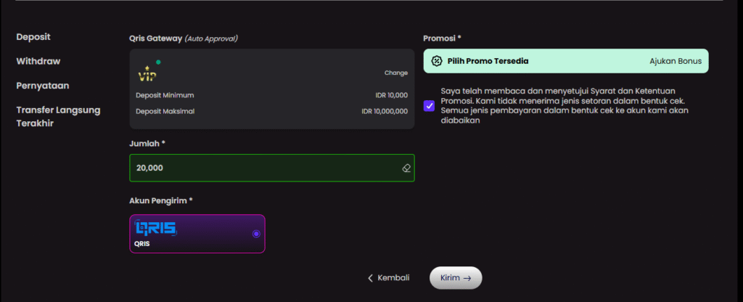Go back using the Kembali link
The image size is (743, 302).
click(393, 278)
